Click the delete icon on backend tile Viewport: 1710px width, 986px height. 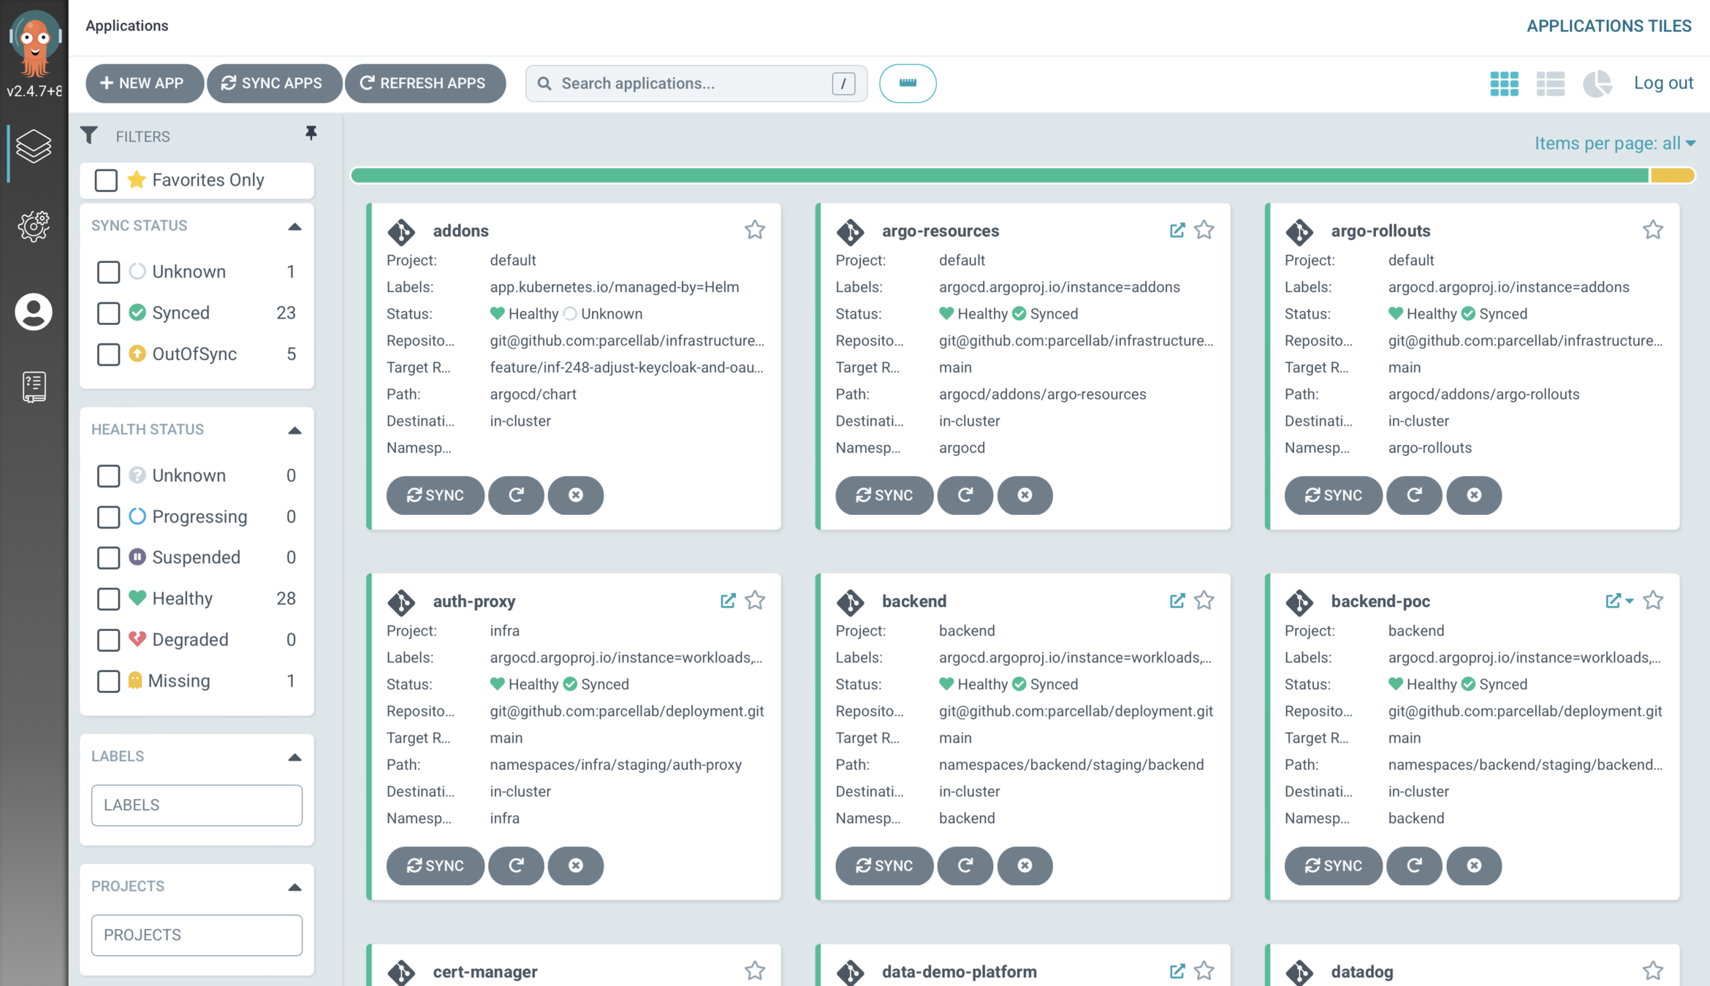(x=1025, y=865)
